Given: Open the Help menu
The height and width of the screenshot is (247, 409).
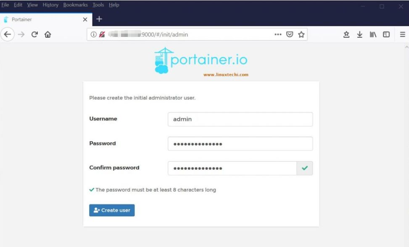Looking at the screenshot, I should (x=114, y=5).
